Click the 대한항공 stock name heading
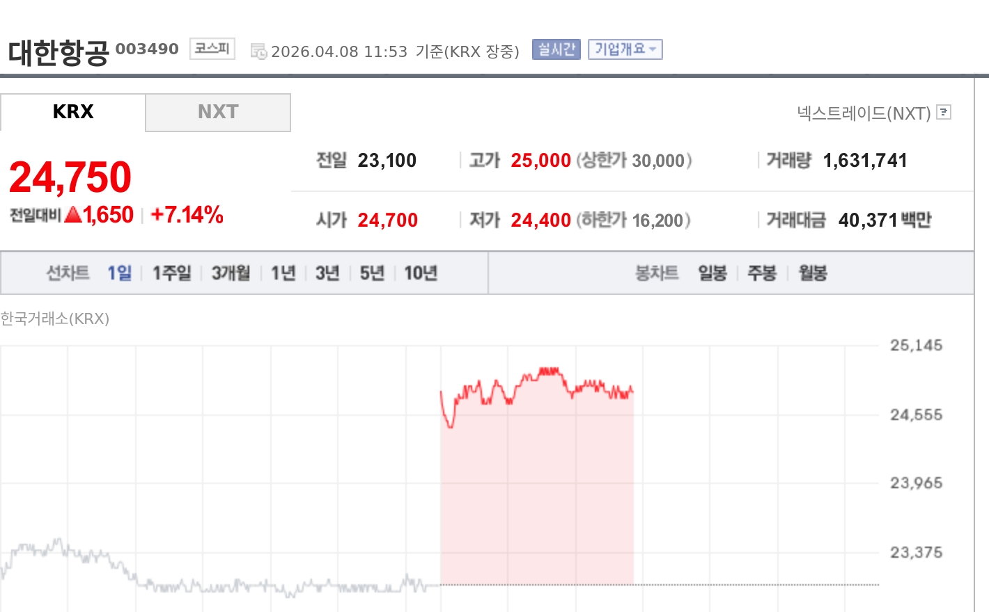 click(59, 53)
